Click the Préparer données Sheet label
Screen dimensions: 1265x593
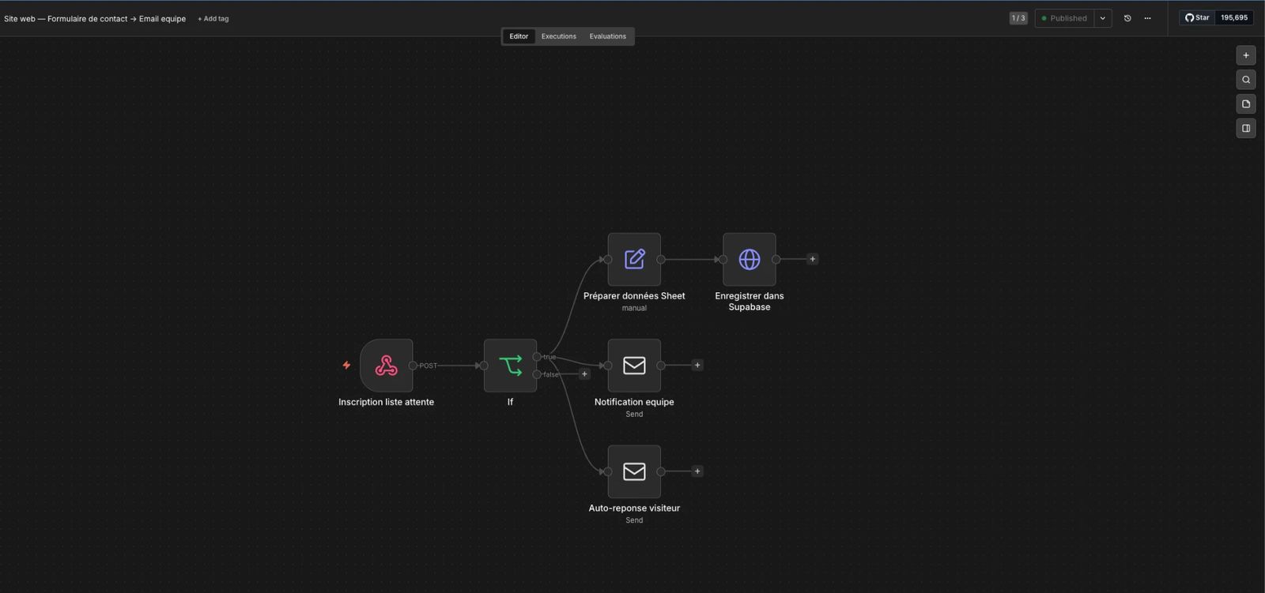(x=634, y=296)
